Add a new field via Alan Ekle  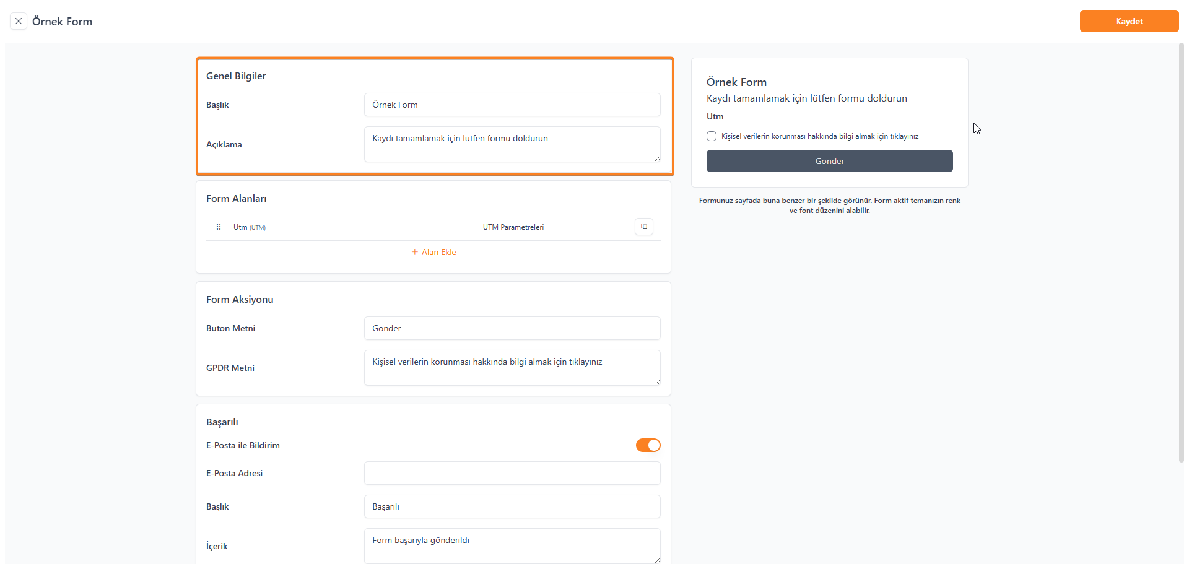point(433,252)
